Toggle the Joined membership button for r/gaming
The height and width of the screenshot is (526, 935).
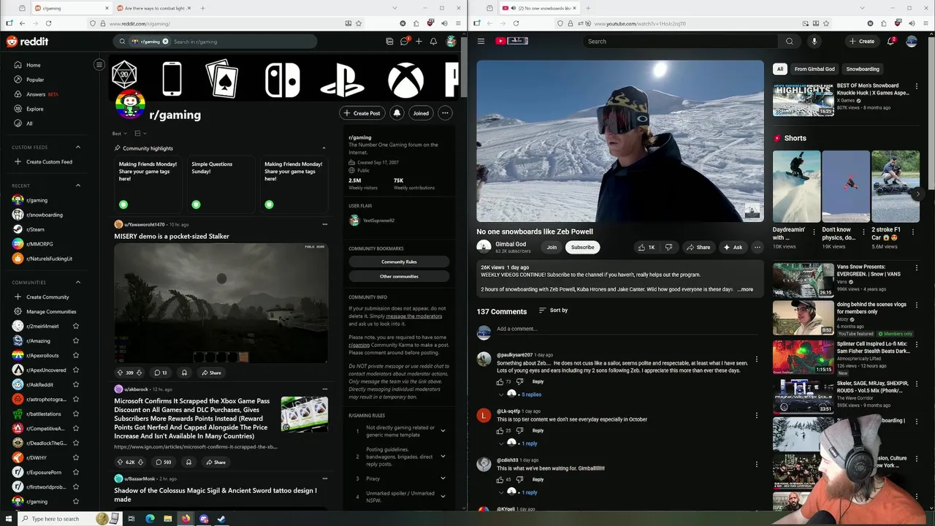point(421,113)
